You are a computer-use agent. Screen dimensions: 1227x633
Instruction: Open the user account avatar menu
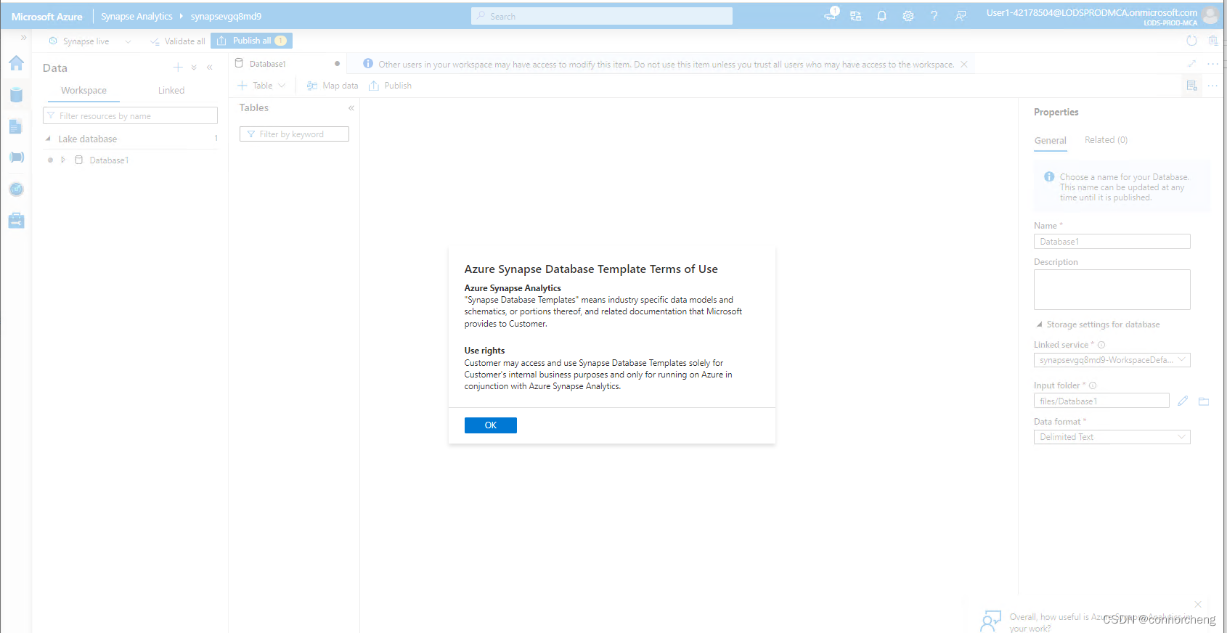coord(1210,15)
